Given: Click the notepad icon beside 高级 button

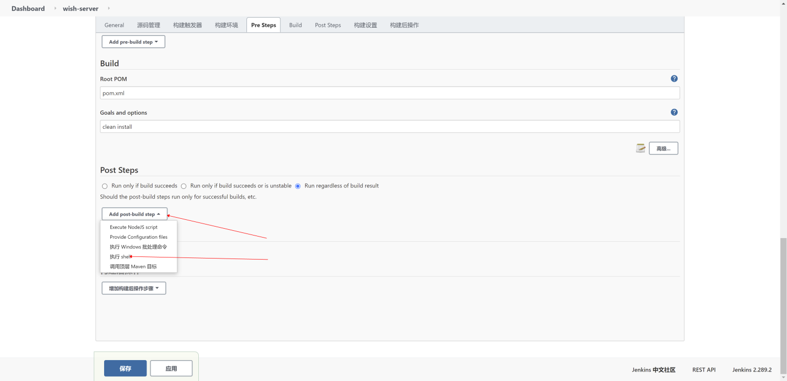Looking at the screenshot, I should [x=640, y=148].
